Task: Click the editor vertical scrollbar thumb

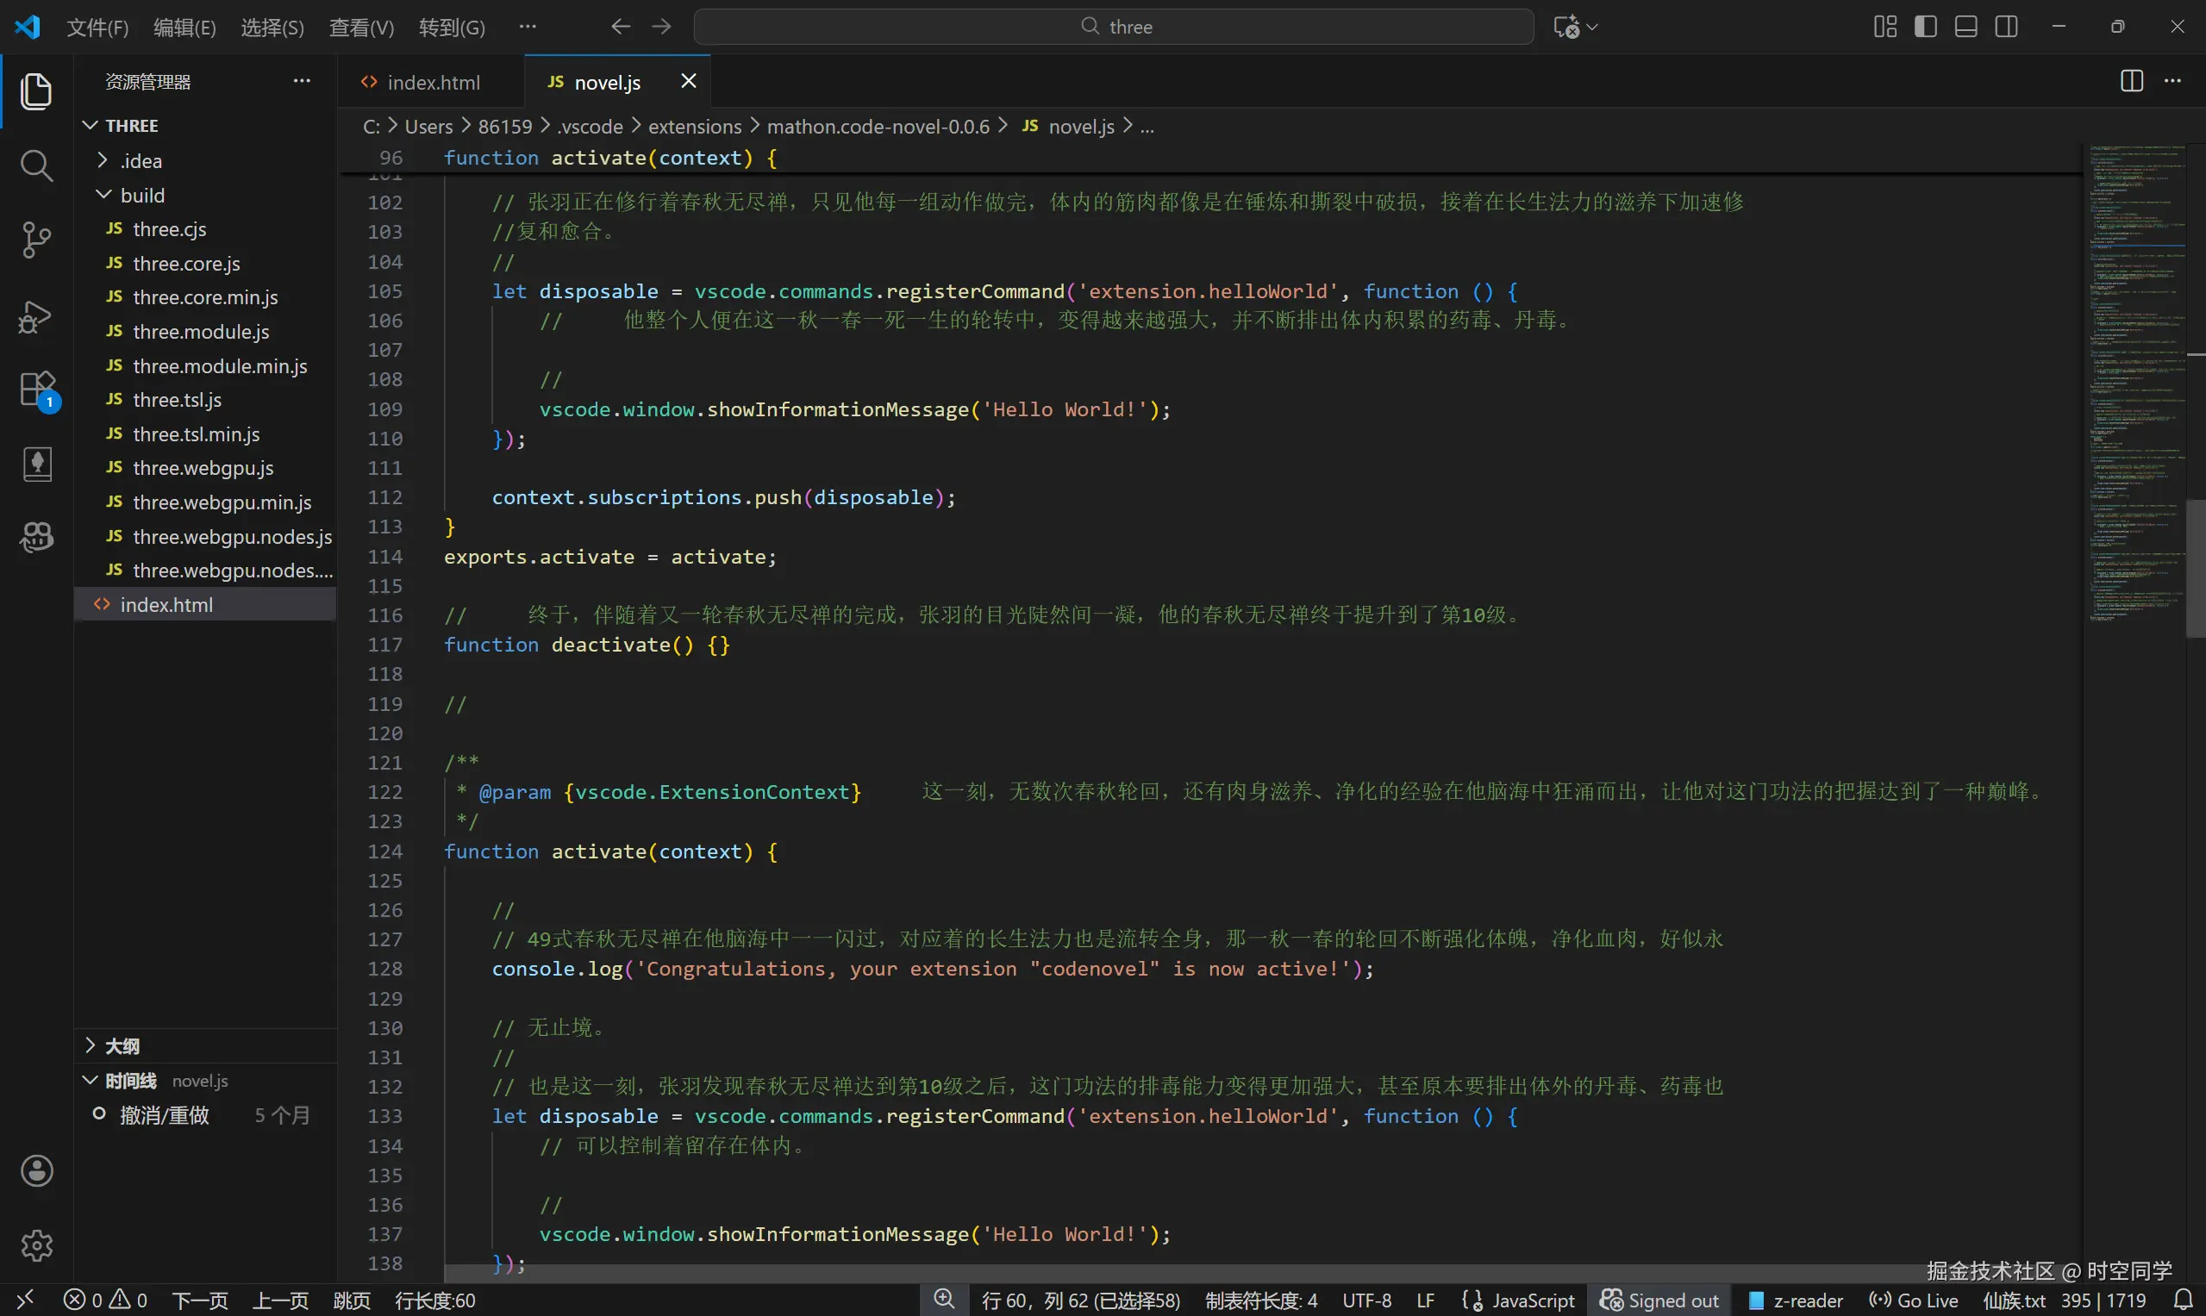Action: coord(2195,568)
